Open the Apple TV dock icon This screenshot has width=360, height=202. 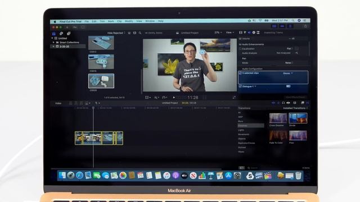(x=184, y=176)
